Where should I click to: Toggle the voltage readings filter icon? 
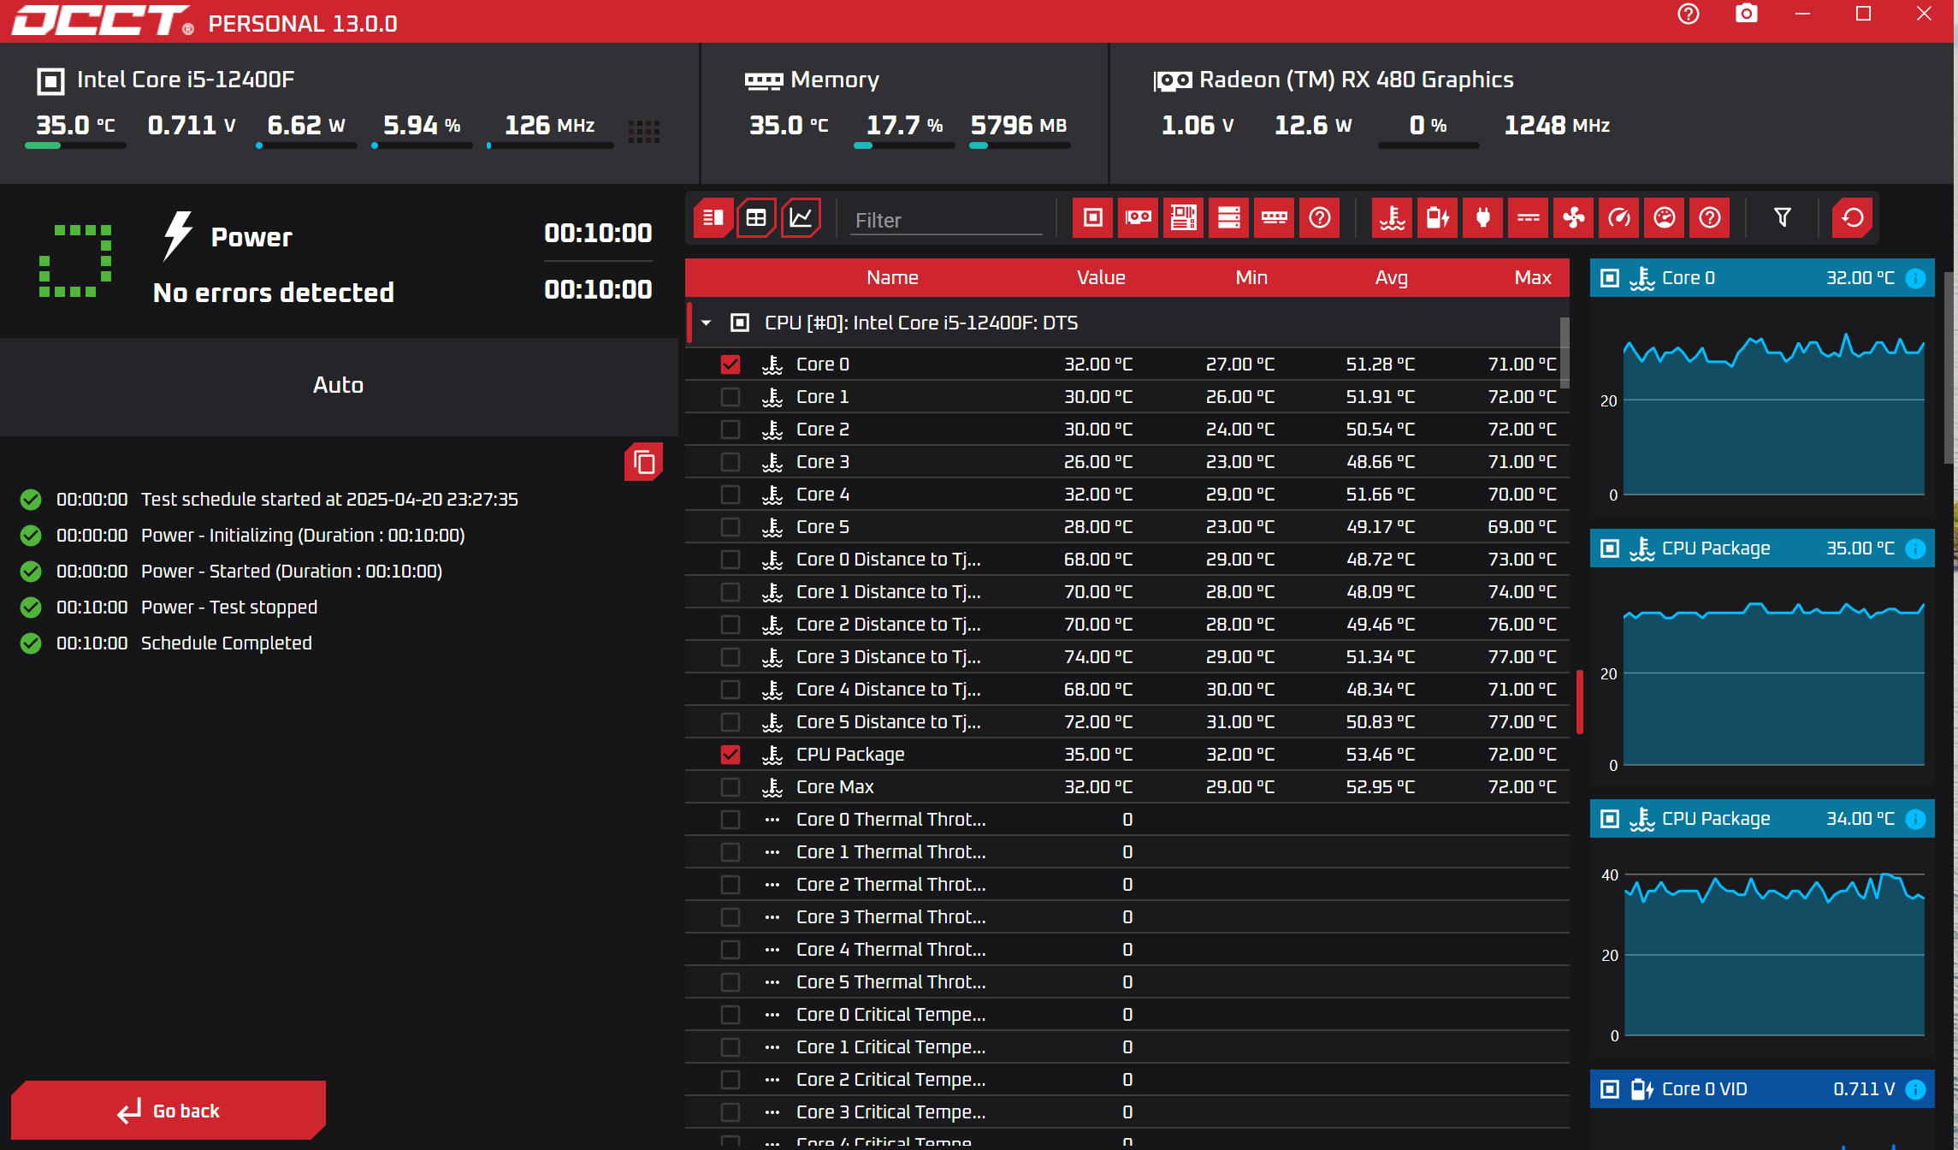pos(1437,217)
